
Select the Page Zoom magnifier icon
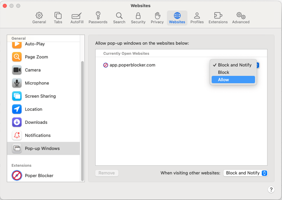click(x=16, y=57)
